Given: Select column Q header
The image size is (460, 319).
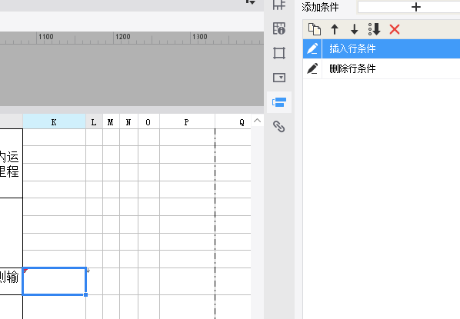Looking at the screenshot, I should point(233,121).
